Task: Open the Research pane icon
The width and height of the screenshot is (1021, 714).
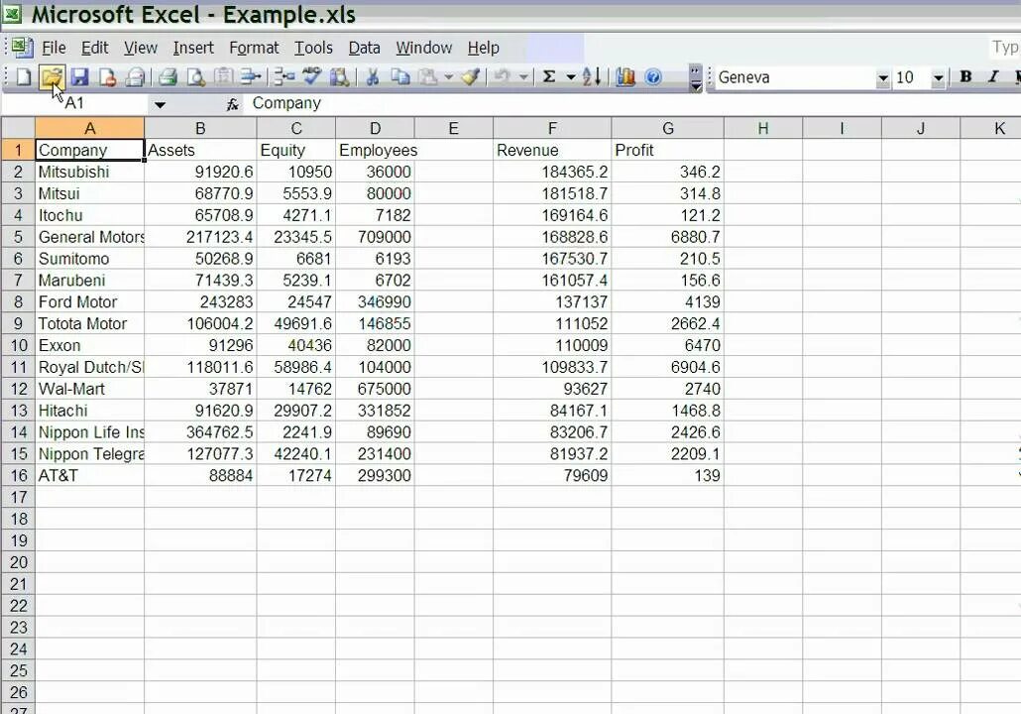Action: tap(339, 77)
